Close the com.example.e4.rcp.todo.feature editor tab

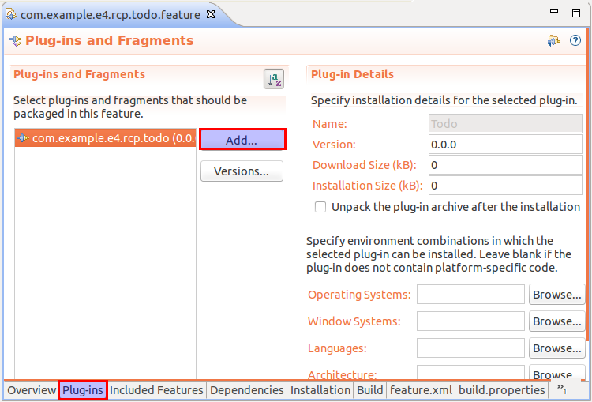tap(211, 14)
